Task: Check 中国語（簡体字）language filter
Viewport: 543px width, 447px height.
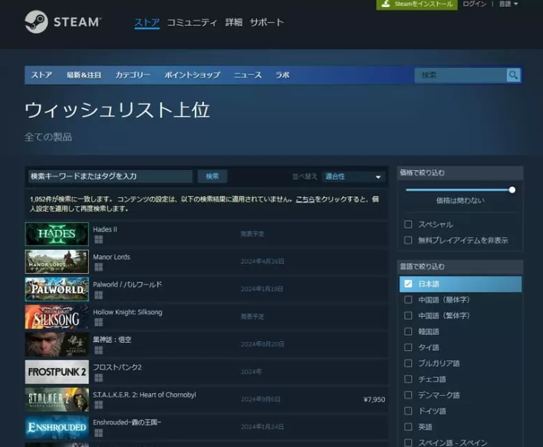Action: coord(408,300)
